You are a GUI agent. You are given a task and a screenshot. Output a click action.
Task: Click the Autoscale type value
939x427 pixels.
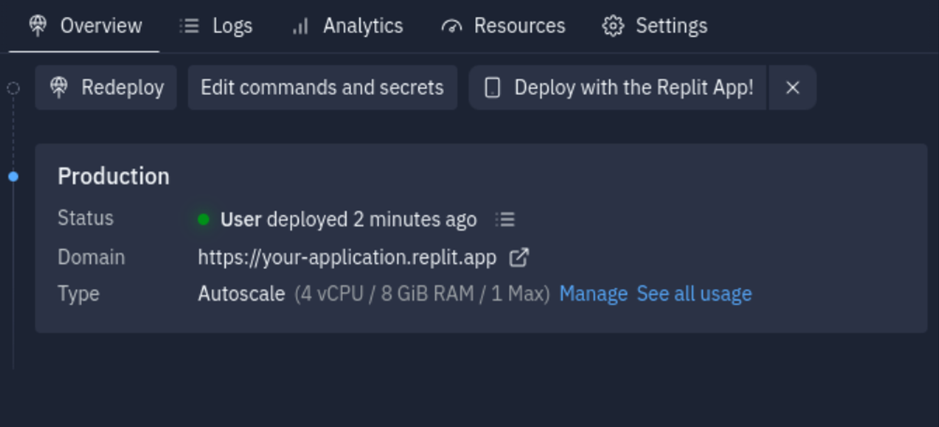click(241, 293)
